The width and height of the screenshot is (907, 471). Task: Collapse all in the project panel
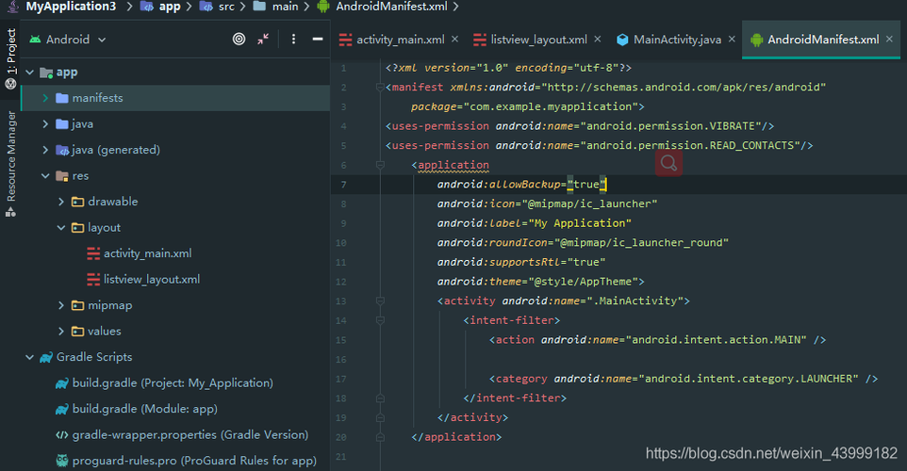pyautogui.click(x=263, y=39)
